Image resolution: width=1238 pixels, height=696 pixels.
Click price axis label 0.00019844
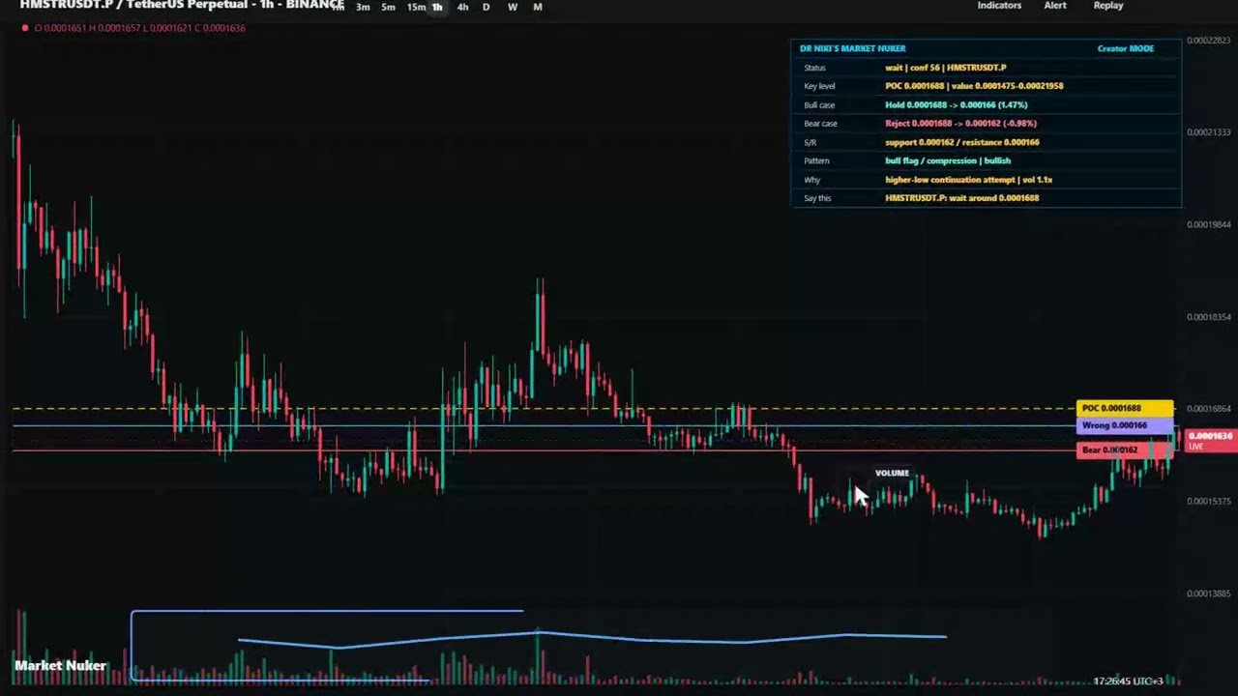1209,224
